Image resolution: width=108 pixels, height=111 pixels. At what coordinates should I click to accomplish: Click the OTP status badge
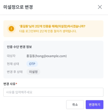(x=32, y=64)
